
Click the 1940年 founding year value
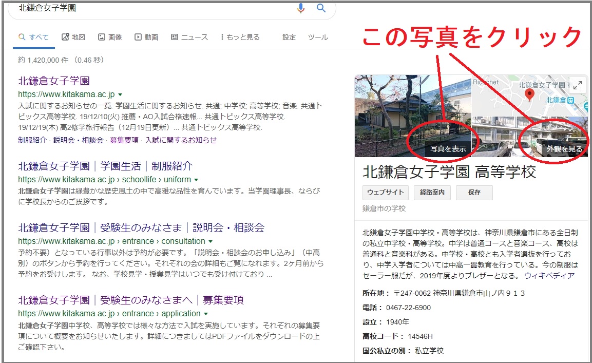(397, 322)
